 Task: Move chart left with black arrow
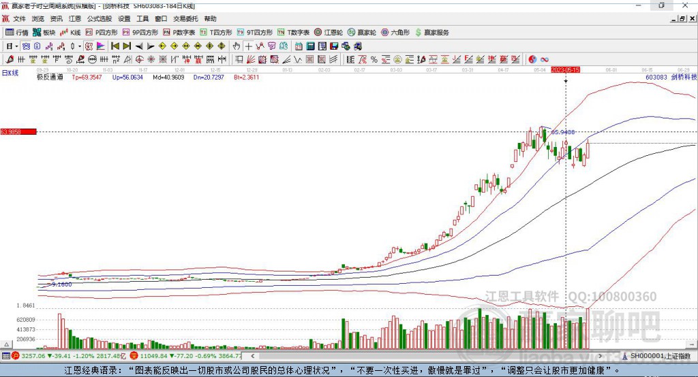(x=139, y=46)
